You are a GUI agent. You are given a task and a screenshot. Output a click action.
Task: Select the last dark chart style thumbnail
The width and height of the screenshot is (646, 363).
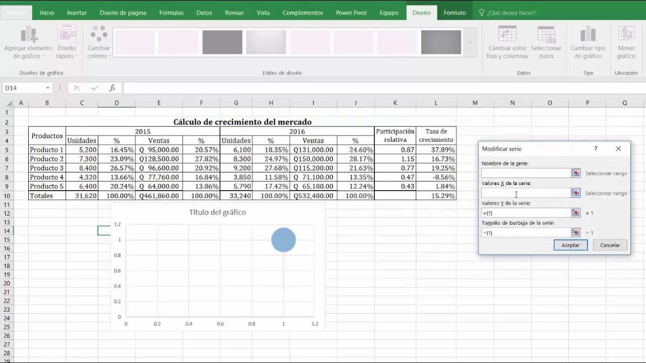[x=441, y=42]
